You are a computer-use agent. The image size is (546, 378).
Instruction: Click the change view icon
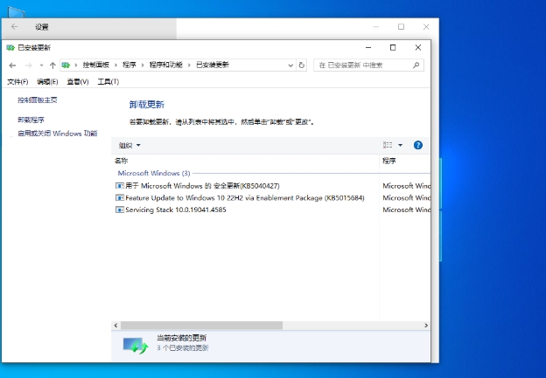coord(388,145)
